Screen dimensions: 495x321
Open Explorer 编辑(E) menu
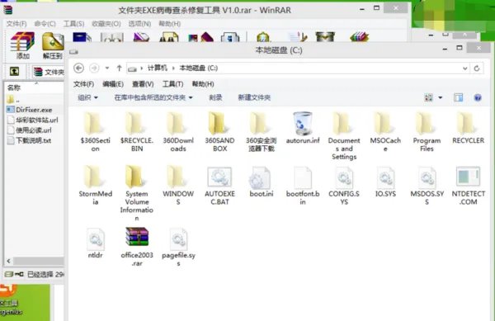click(x=113, y=84)
